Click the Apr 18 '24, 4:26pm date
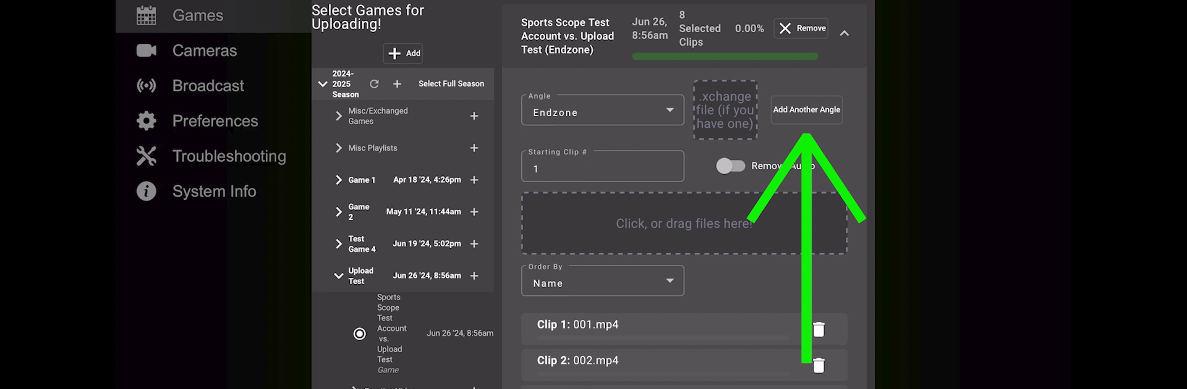This screenshot has height=389, width=1187. click(427, 180)
